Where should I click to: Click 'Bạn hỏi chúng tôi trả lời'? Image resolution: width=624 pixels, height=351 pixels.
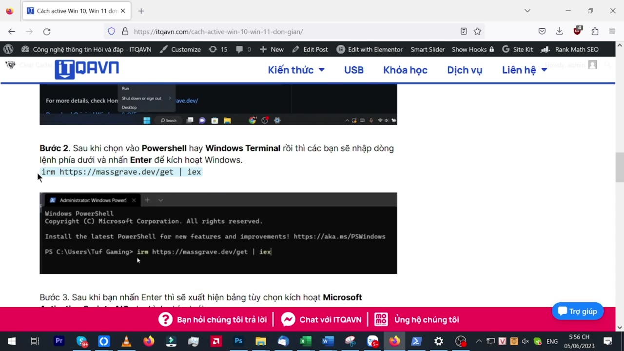pyautogui.click(x=213, y=320)
